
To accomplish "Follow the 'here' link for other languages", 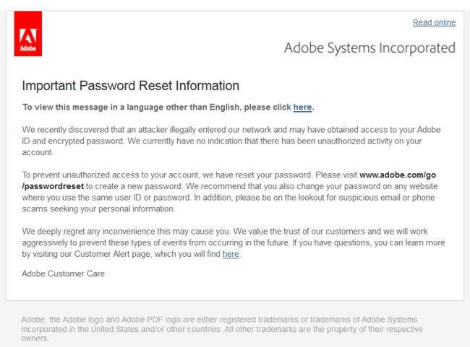I will (302, 107).
